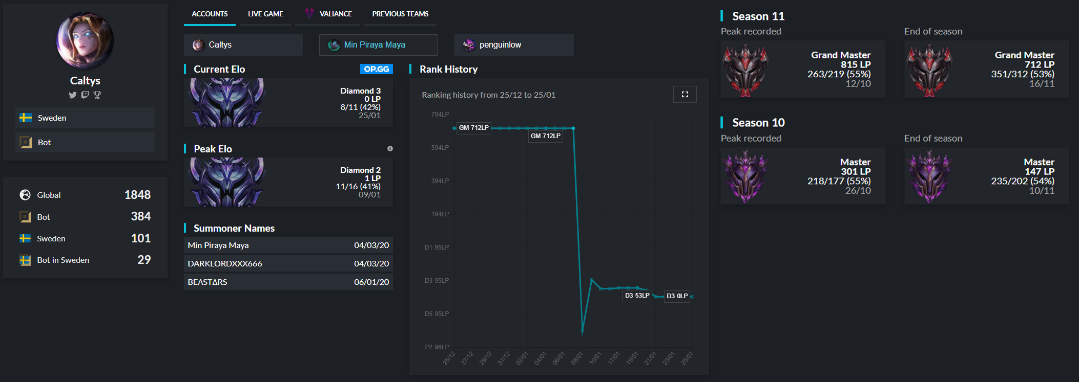This screenshot has width=1079, height=382.
Task: Select the Caltys account button
Action: [243, 45]
